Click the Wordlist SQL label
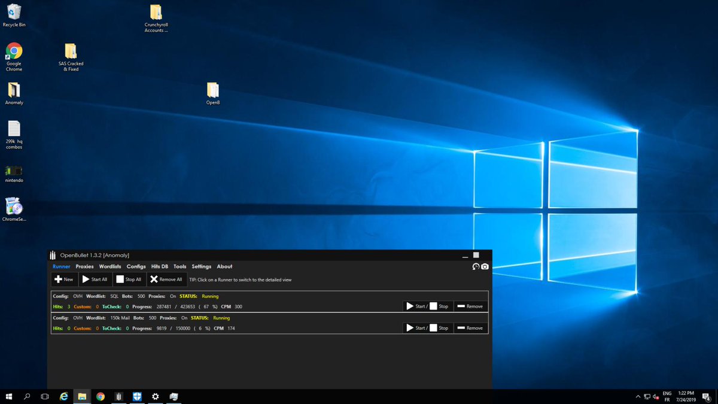This screenshot has width=718, height=404. click(102, 296)
